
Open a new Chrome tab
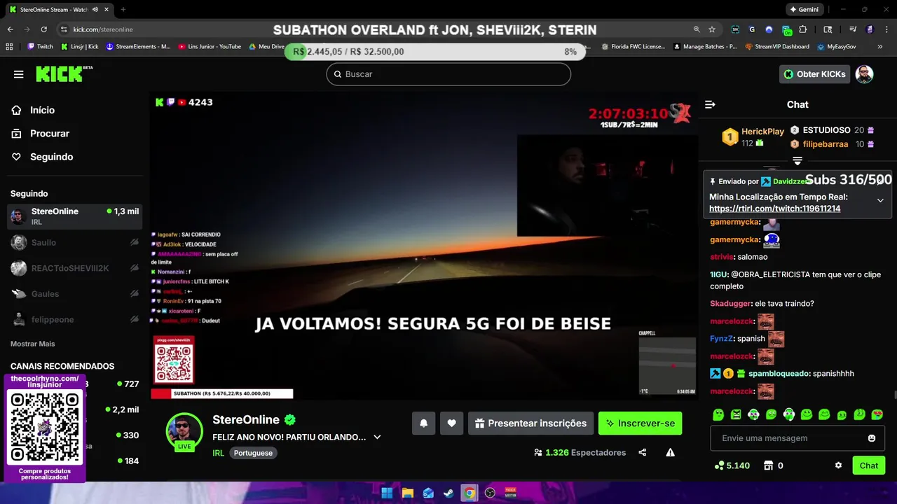[123, 10]
